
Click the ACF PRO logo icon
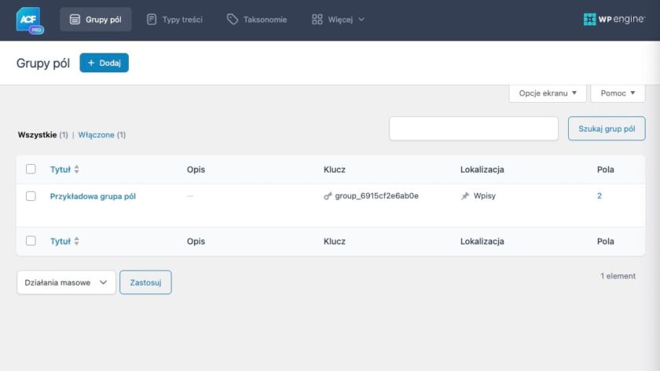coord(29,20)
